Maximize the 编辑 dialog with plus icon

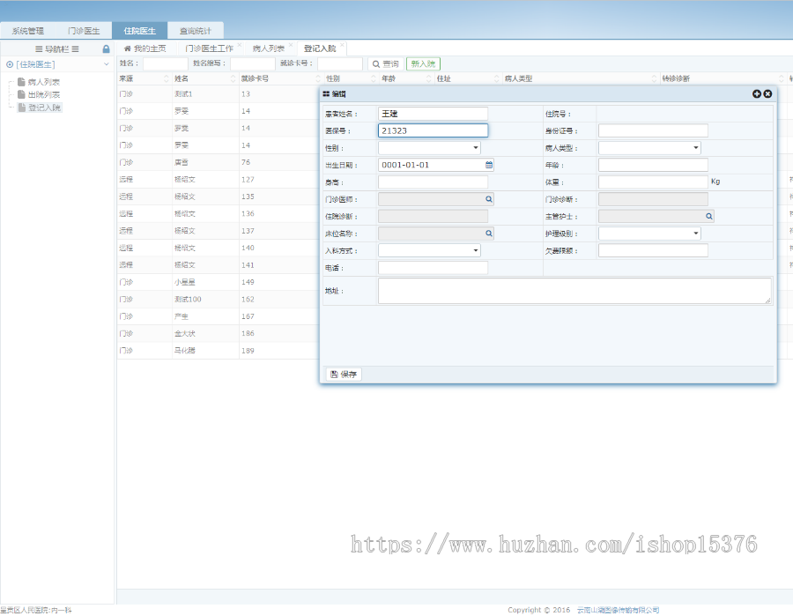[757, 93]
